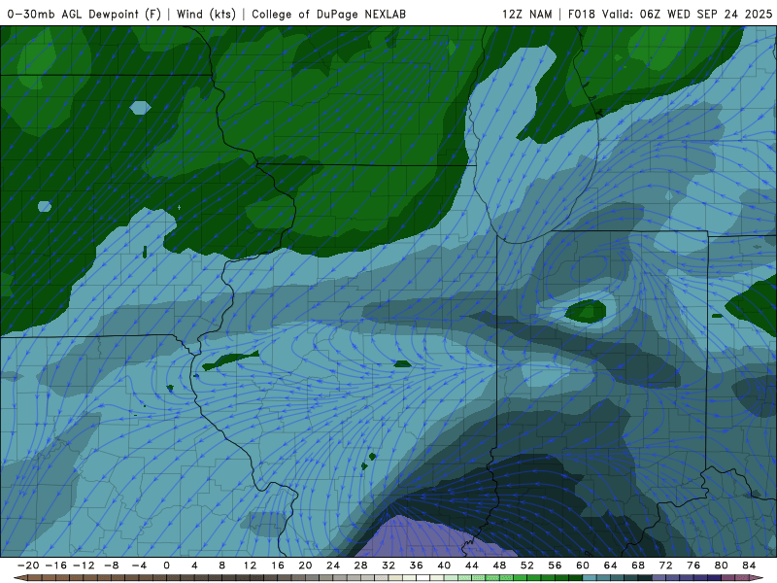Click the 44 label on the color scale
777x583 pixels.
[x=472, y=566]
